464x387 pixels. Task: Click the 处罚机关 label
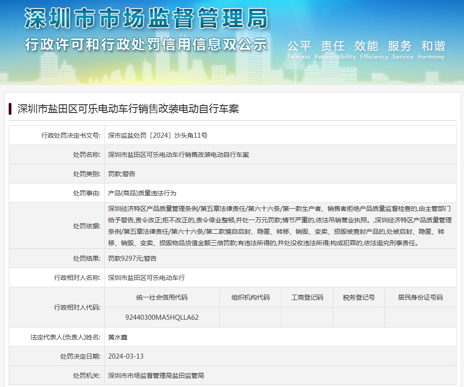coord(87,376)
